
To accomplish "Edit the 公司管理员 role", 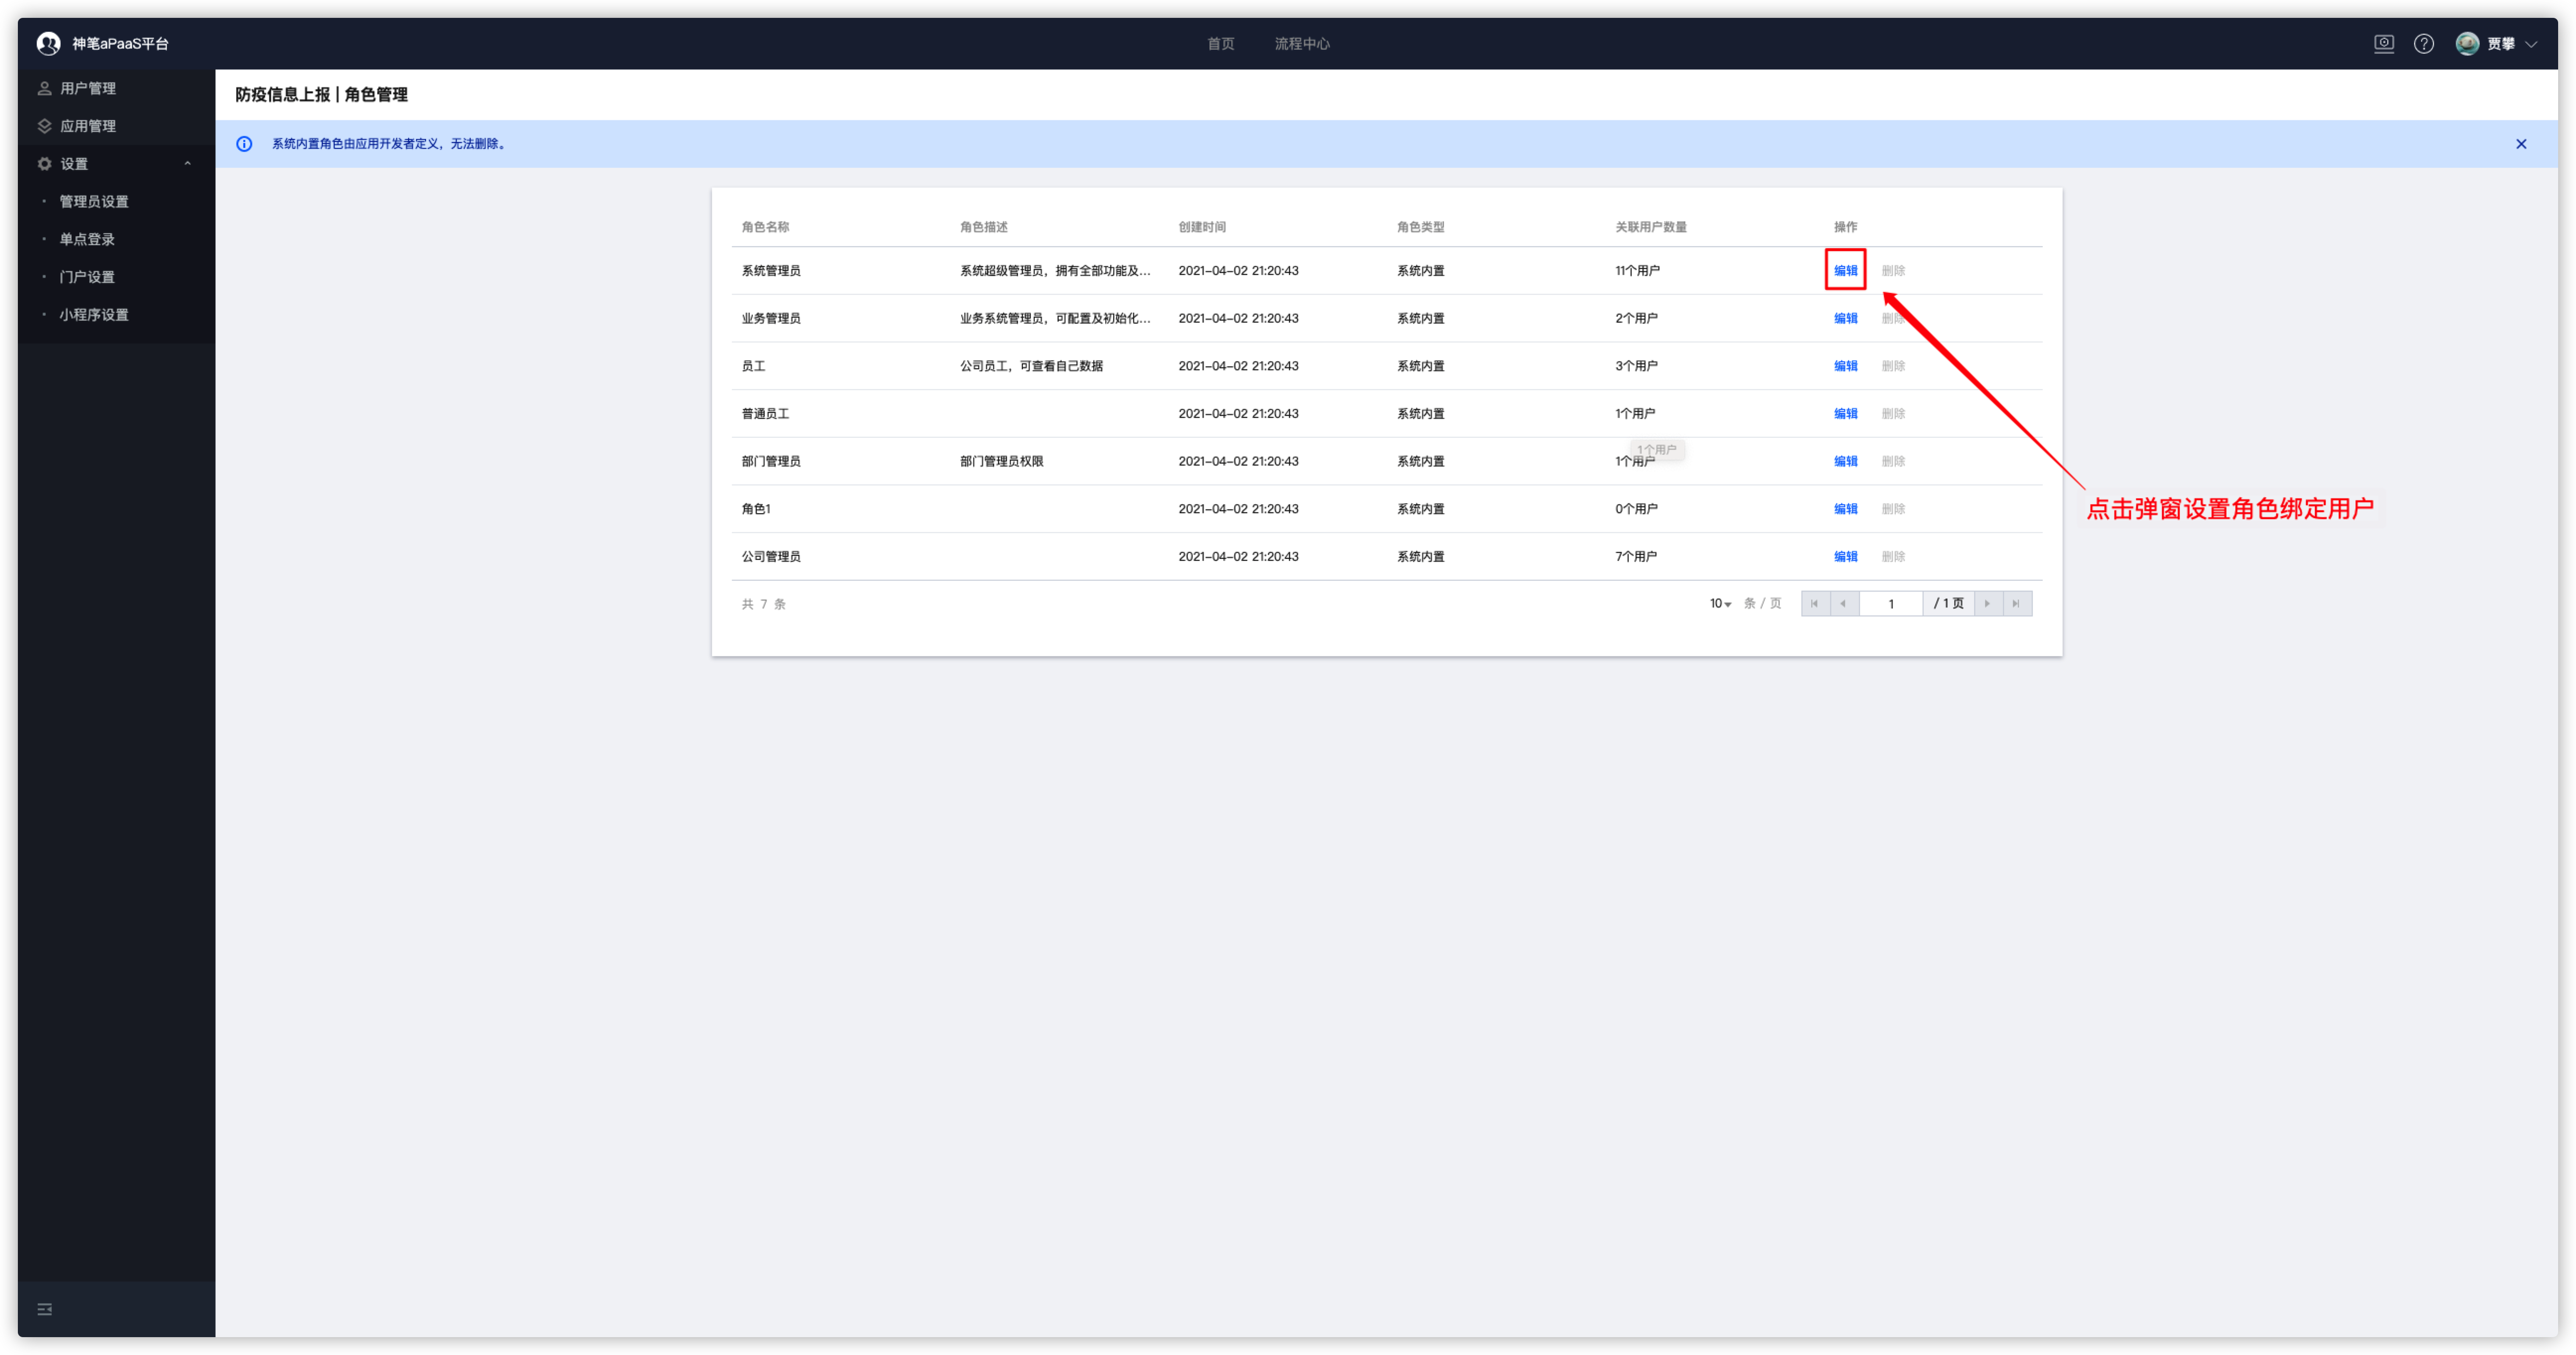I will 1845,555.
